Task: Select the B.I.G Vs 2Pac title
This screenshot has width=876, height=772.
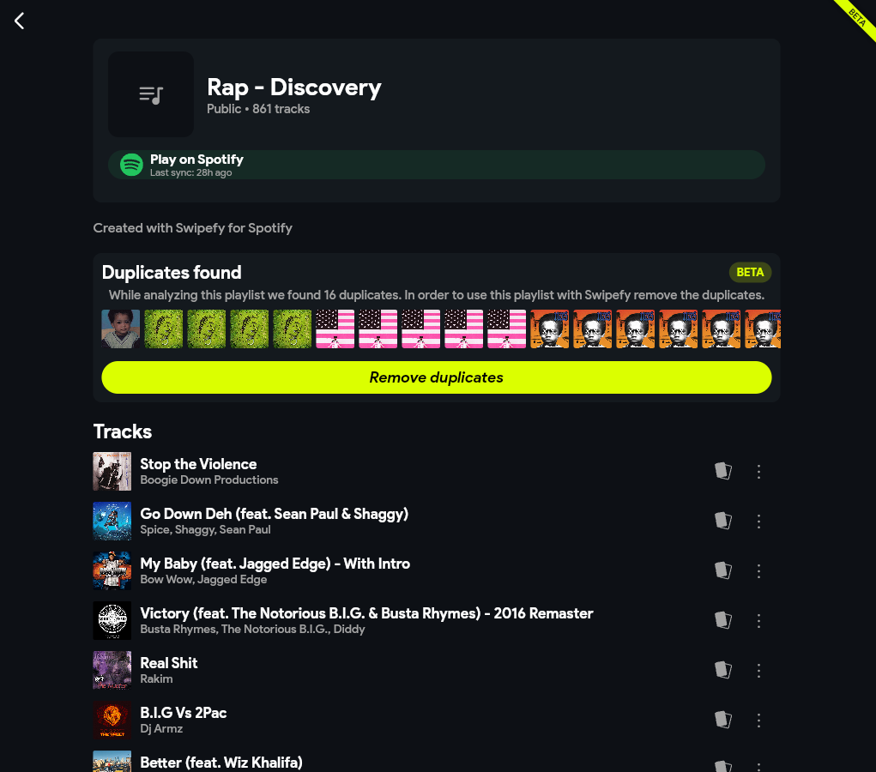Action: point(184,713)
